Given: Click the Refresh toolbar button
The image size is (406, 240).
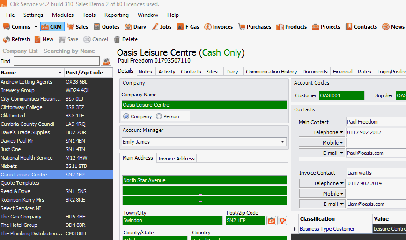Looking at the screenshot, I should [x=16, y=39].
